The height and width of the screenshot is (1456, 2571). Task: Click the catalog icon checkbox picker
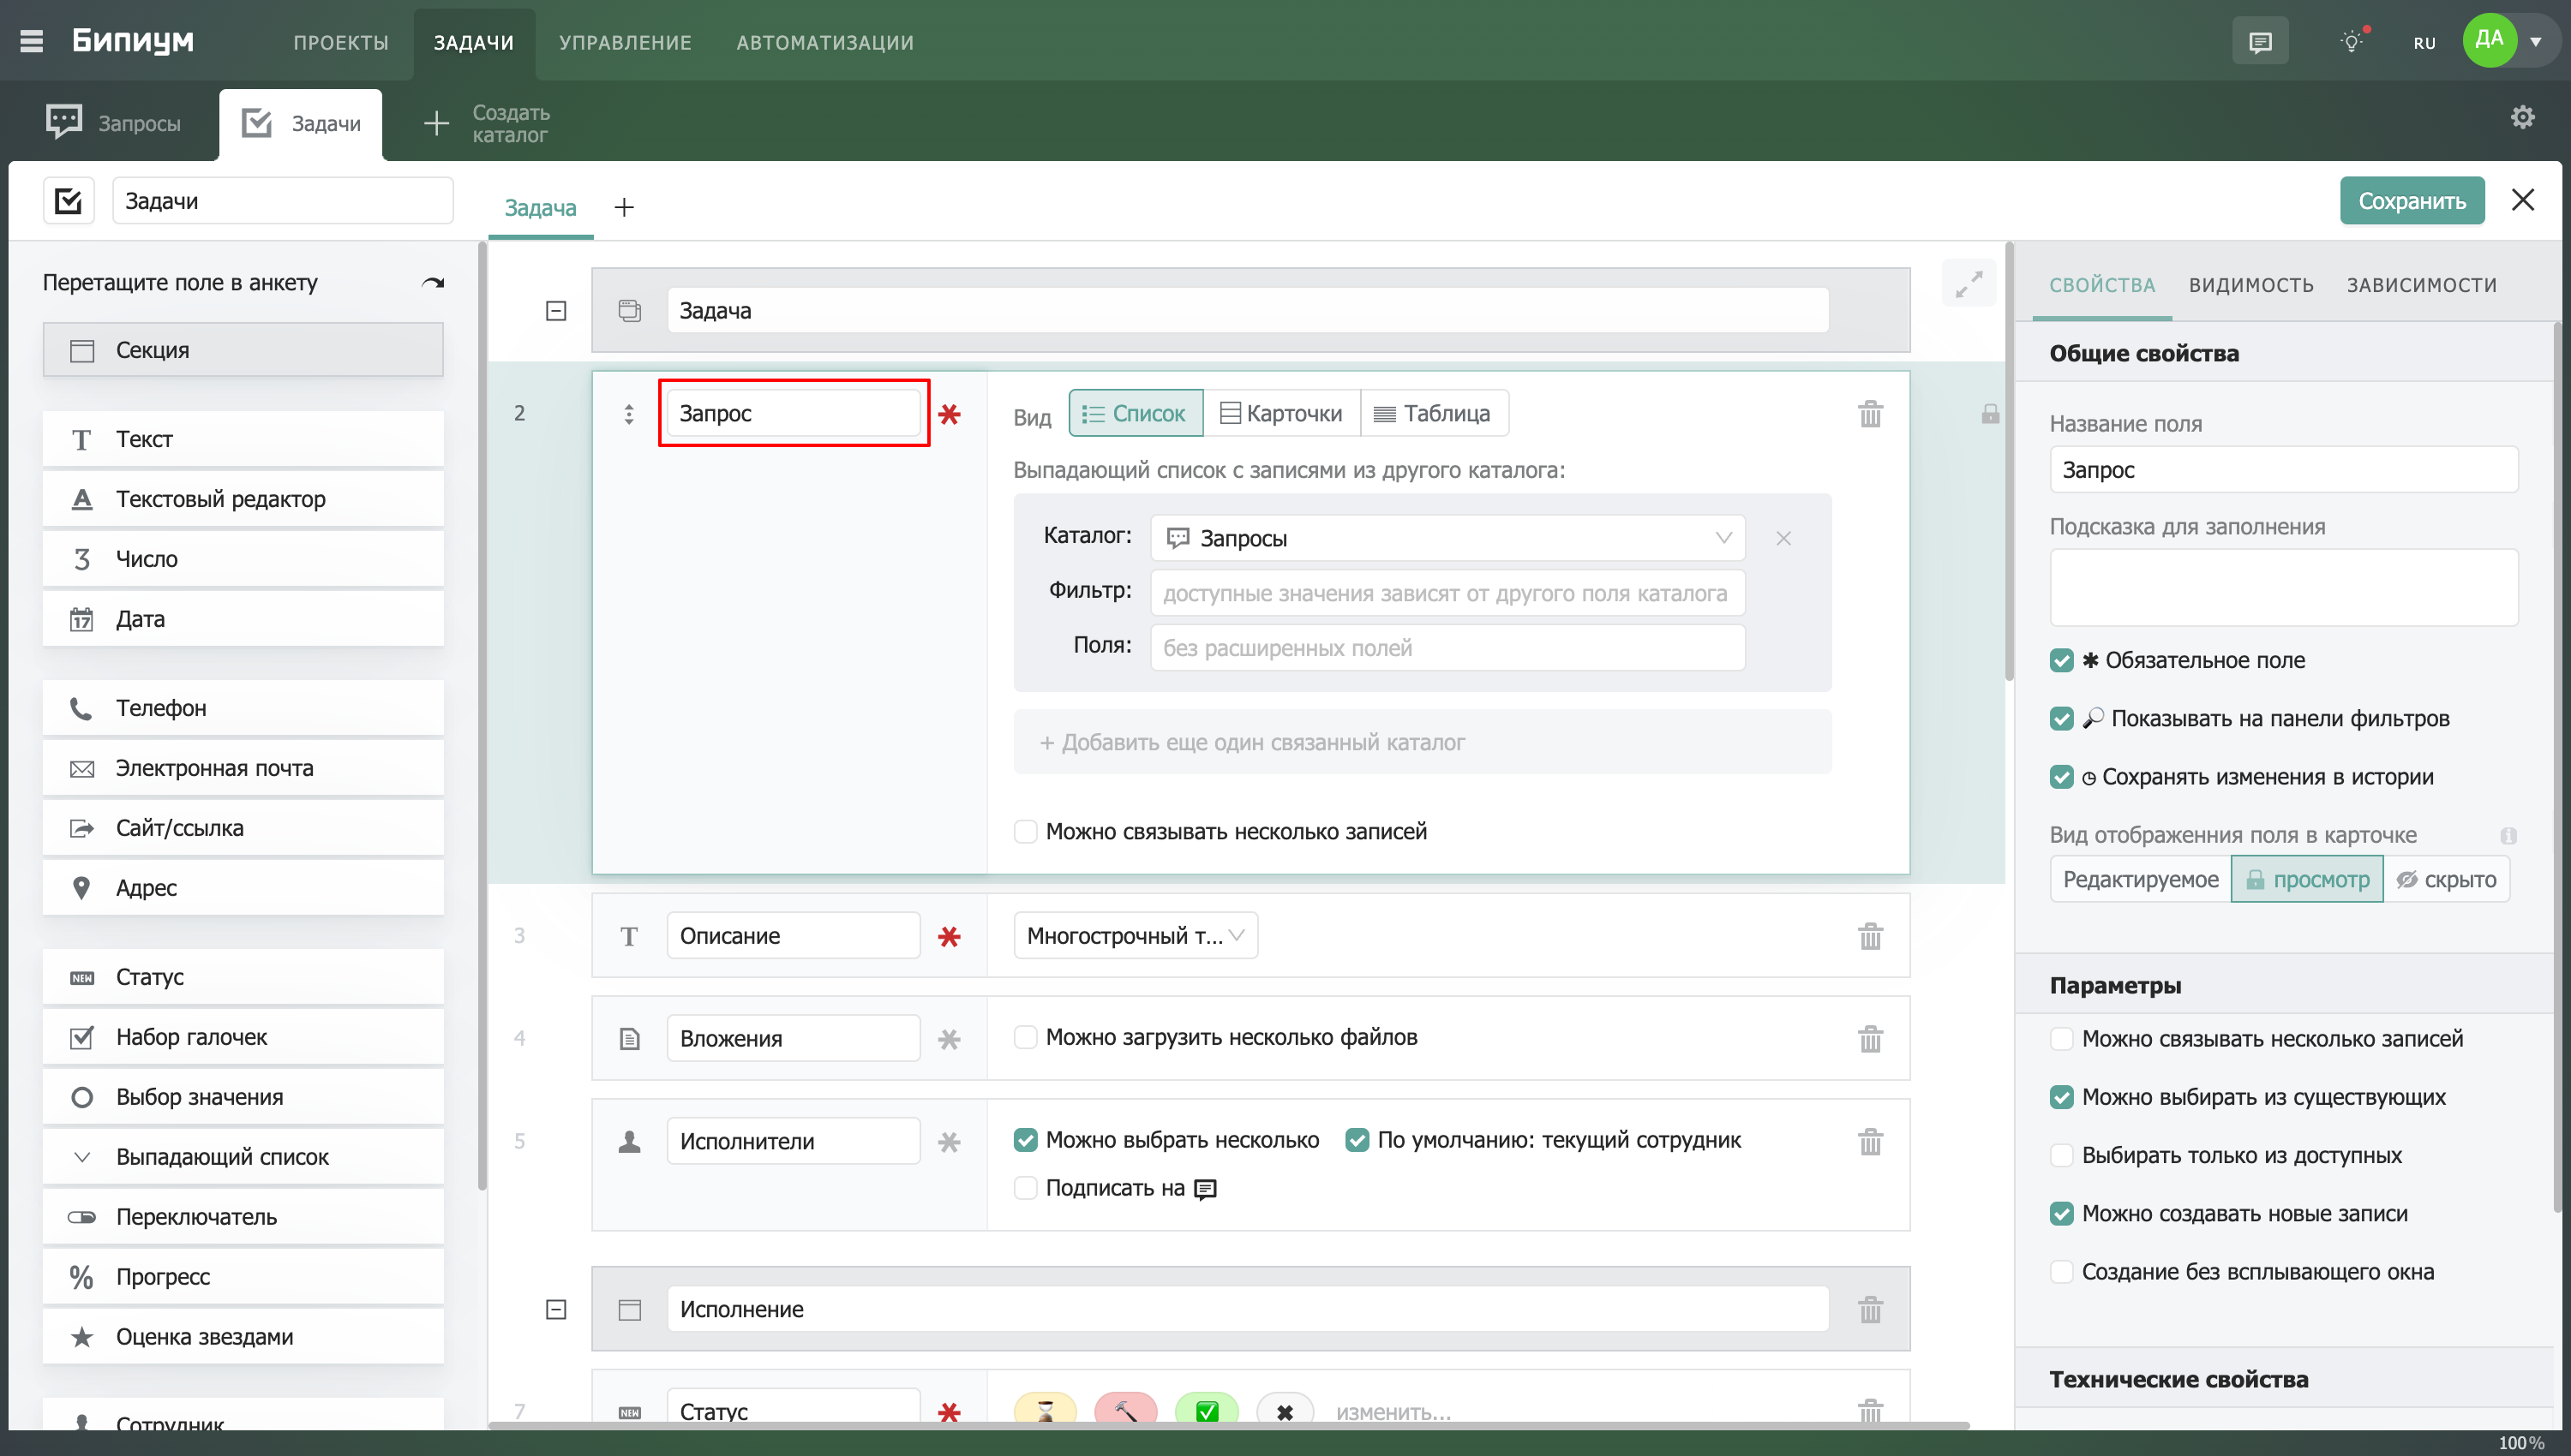pos(68,201)
